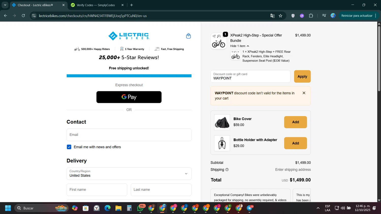The height and width of the screenshot is (214, 381).
Task: Open the tab search dropdown arrow
Action: [x=5, y=5]
